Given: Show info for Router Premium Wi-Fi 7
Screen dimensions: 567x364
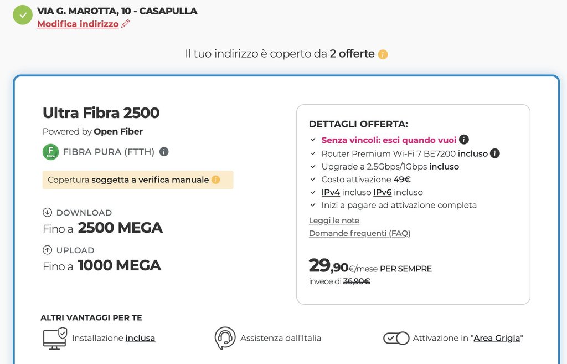Looking at the screenshot, I should 495,153.
